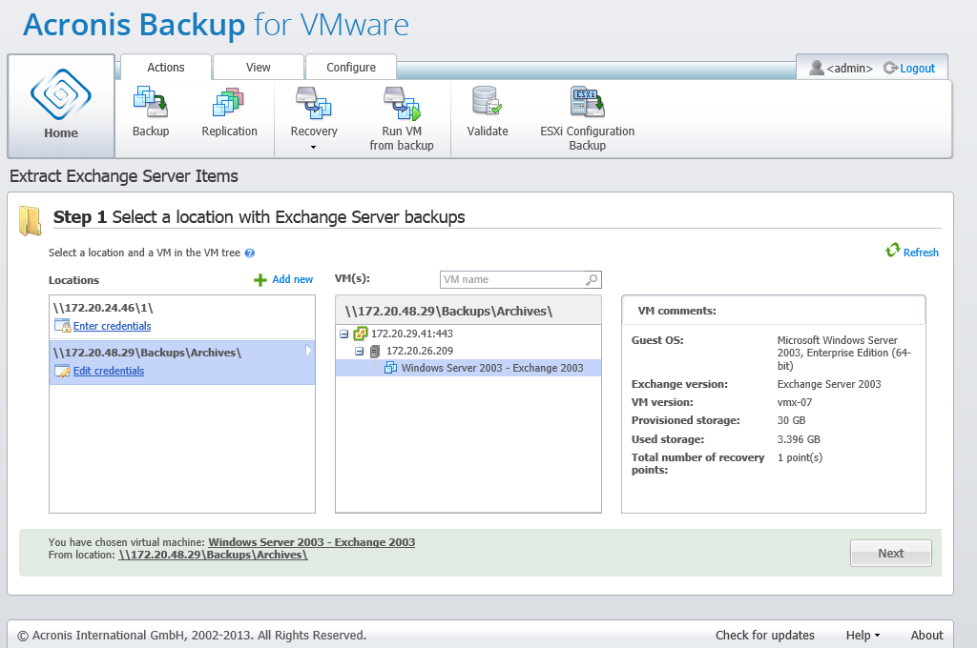Select location \\172.20.24.46\1\

pos(182,316)
